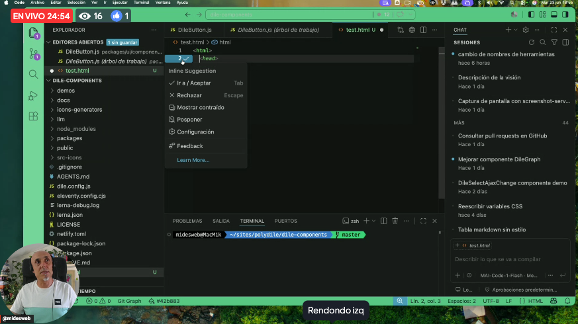Open the PUERTOS panel tab
Screen dimensions: 578x324
[285, 221]
